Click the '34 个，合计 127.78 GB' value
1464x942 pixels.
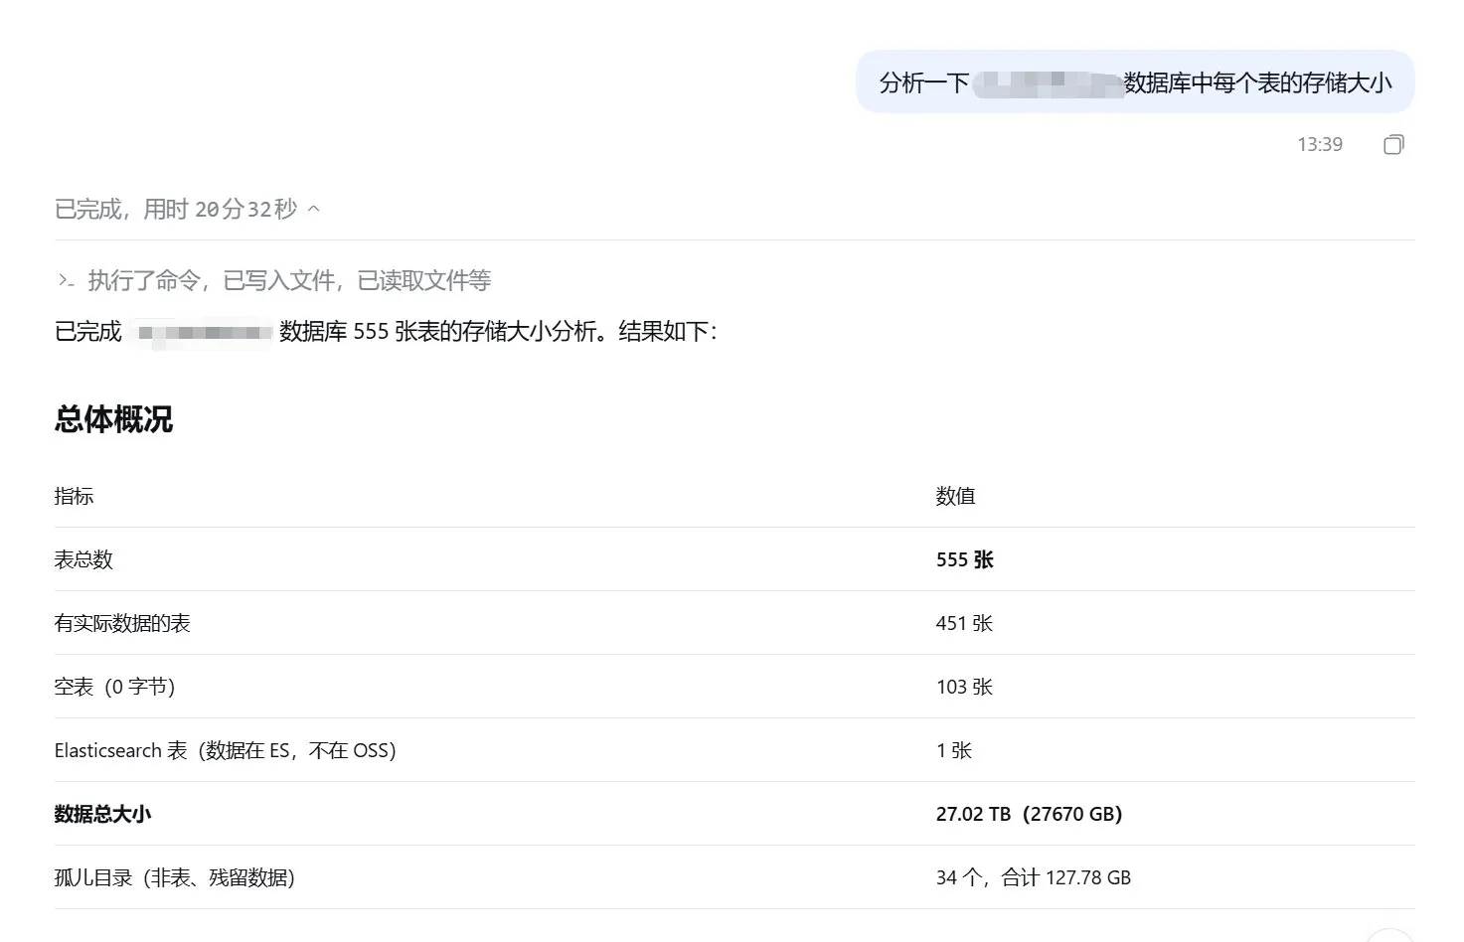pos(1034,877)
